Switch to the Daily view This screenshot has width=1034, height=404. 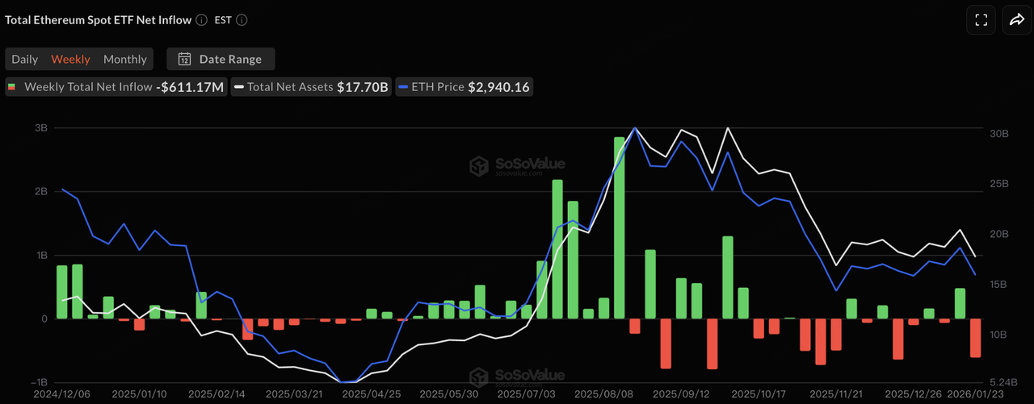pos(25,59)
